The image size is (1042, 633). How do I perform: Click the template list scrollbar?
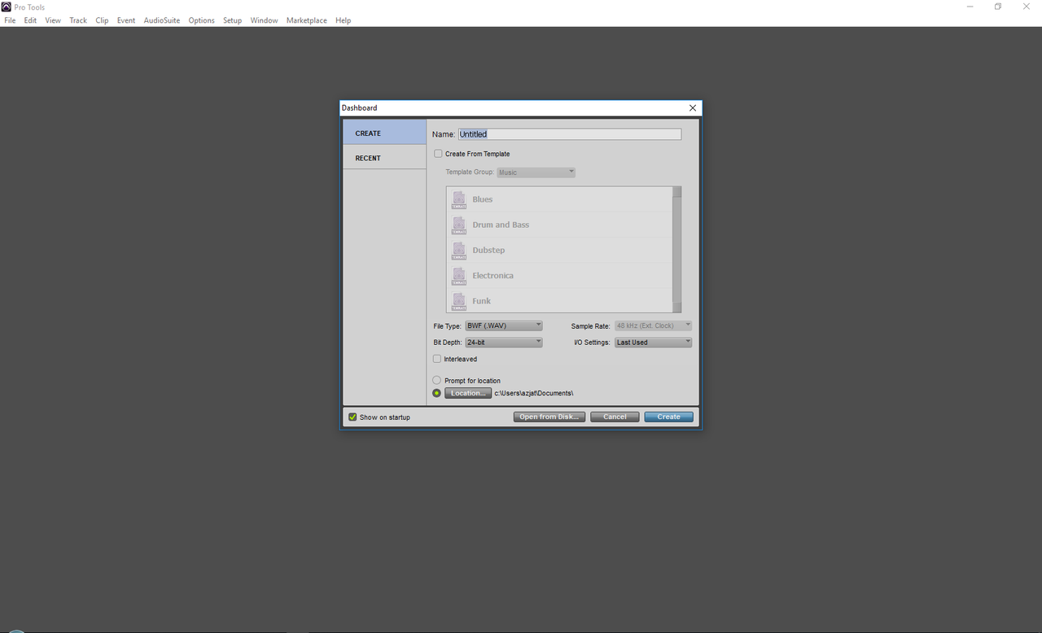click(x=677, y=250)
